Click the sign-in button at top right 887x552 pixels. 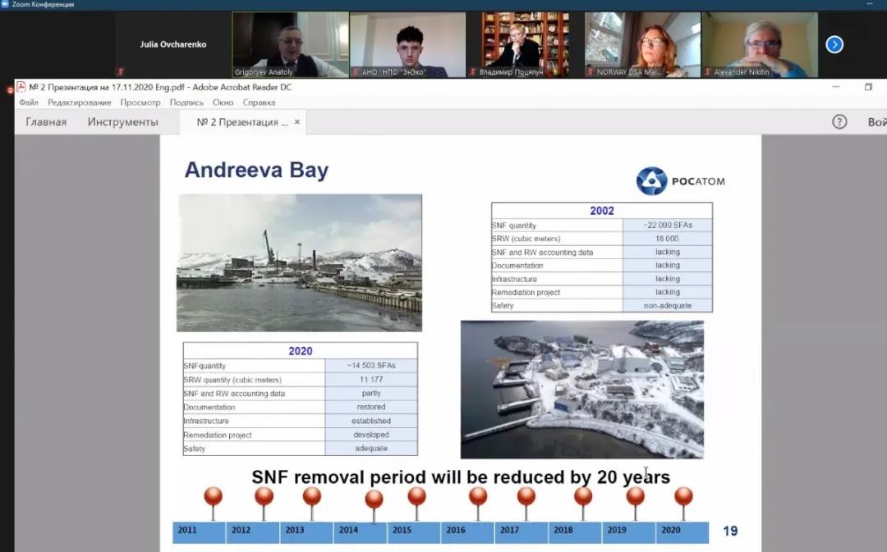(876, 122)
